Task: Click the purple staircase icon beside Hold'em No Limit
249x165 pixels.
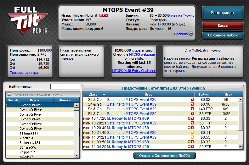Action: click(x=106, y=15)
